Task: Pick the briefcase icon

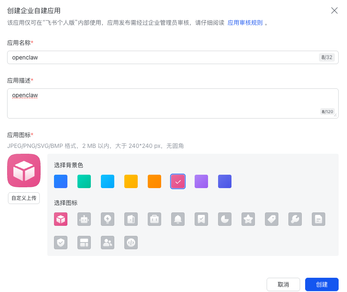Action: pyautogui.click(x=154, y=219)
